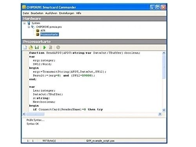Click the 'Prüfe Syntax...' output message
The height and width of the screenshot is (147, 196).
click(x=36, y=120)
